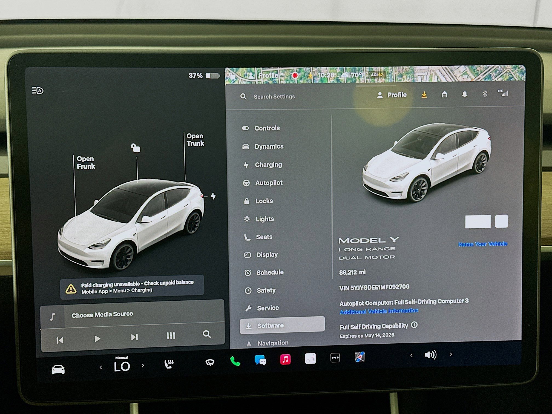Open Profile in settings header

coord(392,95)
